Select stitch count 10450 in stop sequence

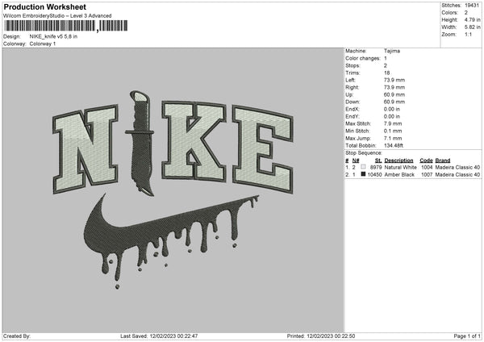tap(375, 175)
